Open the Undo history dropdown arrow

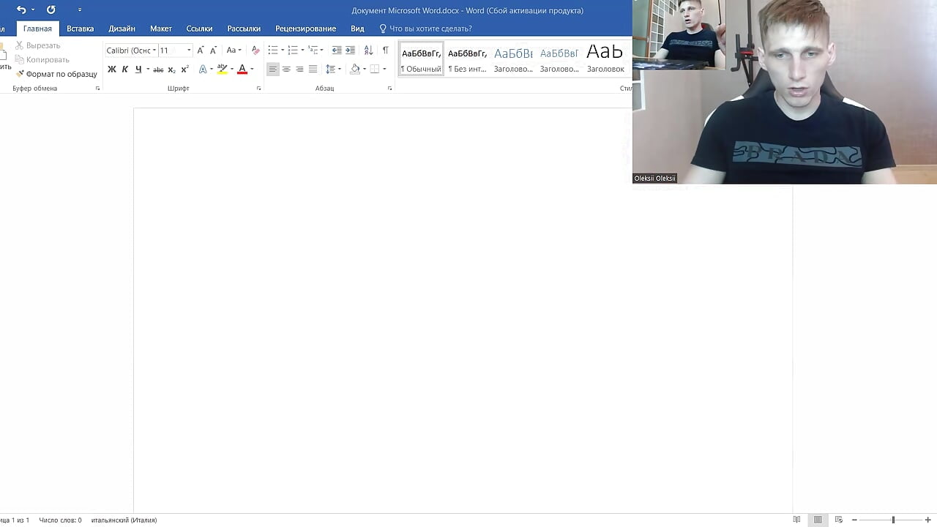pyautogui.click(x=33, y=10)
